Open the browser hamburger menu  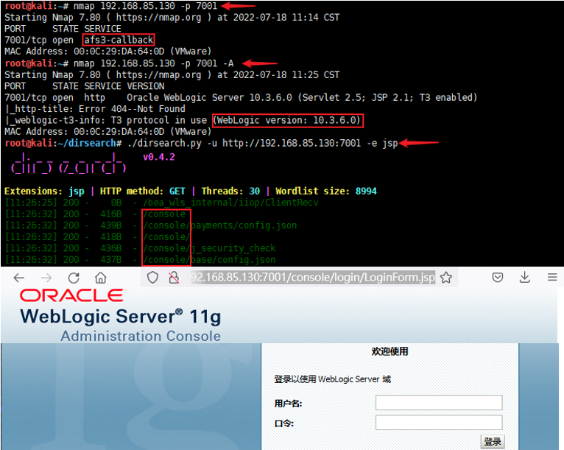point(552,278)
